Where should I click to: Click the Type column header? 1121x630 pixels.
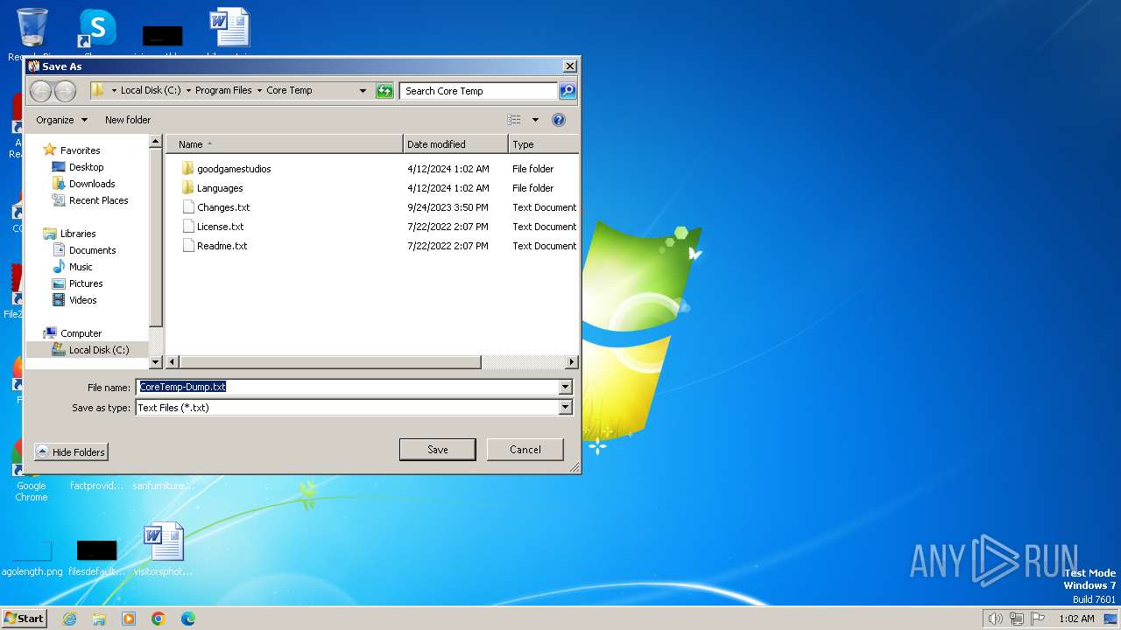pos(543,144)
